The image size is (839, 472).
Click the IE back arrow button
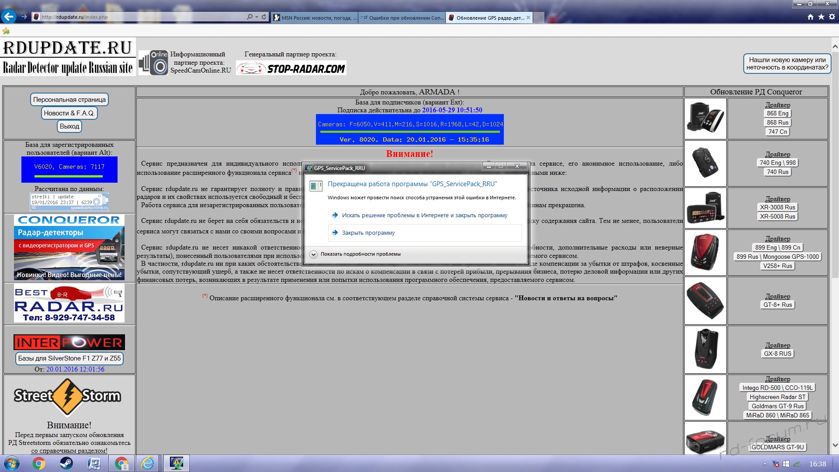9,17
